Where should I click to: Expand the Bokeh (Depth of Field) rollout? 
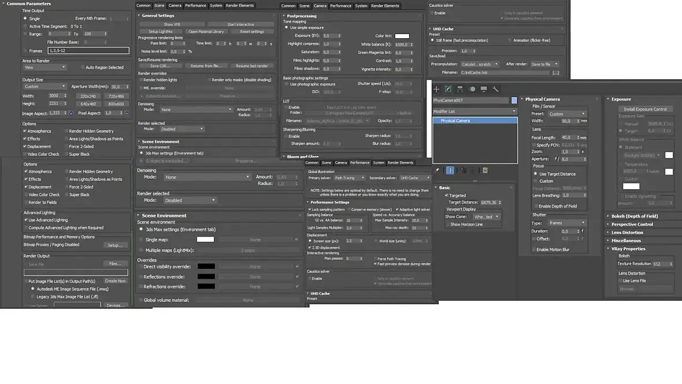[x=634, y=216]
